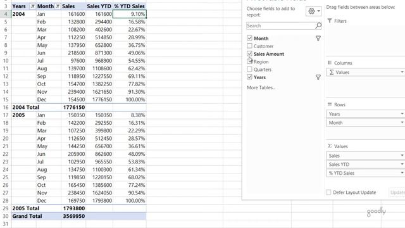Image resolution: width=405 pixels, height=228 pixels.
Task: Open the Values item dropdown in the Columns area
Action: click(x=402, y=72)
